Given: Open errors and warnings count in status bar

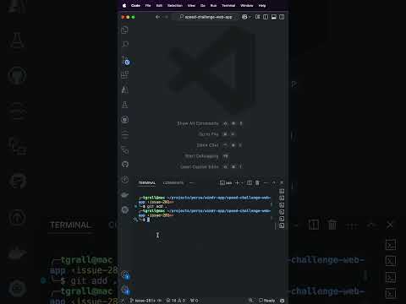Looking at the screenshot, I should pos(175,301).
